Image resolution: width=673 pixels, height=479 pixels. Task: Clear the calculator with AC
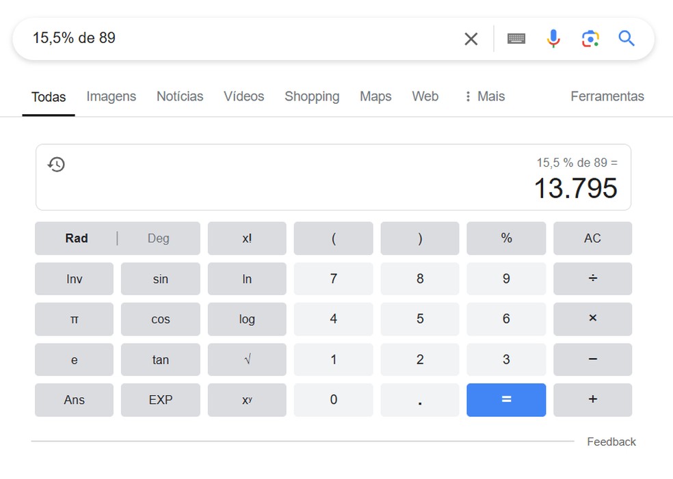pyautogui.click(x=592, y=238)
